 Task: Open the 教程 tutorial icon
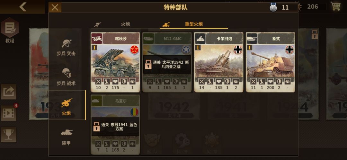(10, 31)
